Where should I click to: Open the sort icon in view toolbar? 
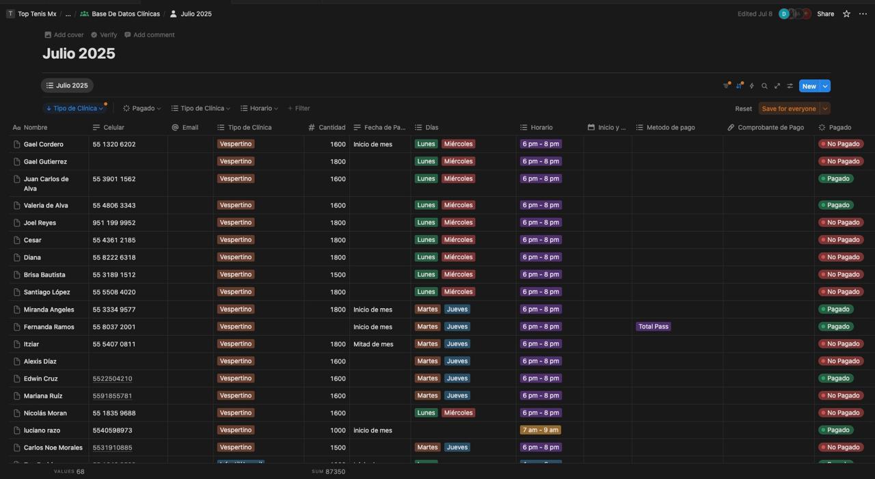click(739, 86)
